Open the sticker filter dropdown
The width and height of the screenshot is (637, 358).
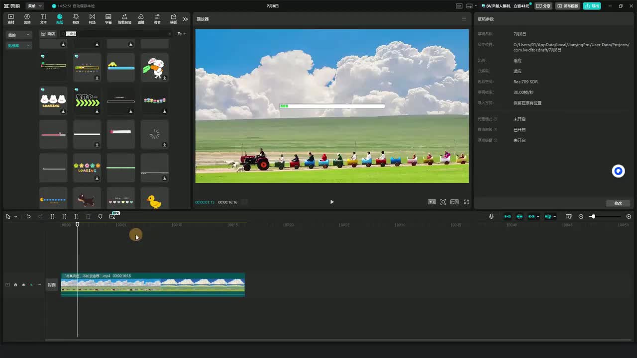tap(182, 34)
